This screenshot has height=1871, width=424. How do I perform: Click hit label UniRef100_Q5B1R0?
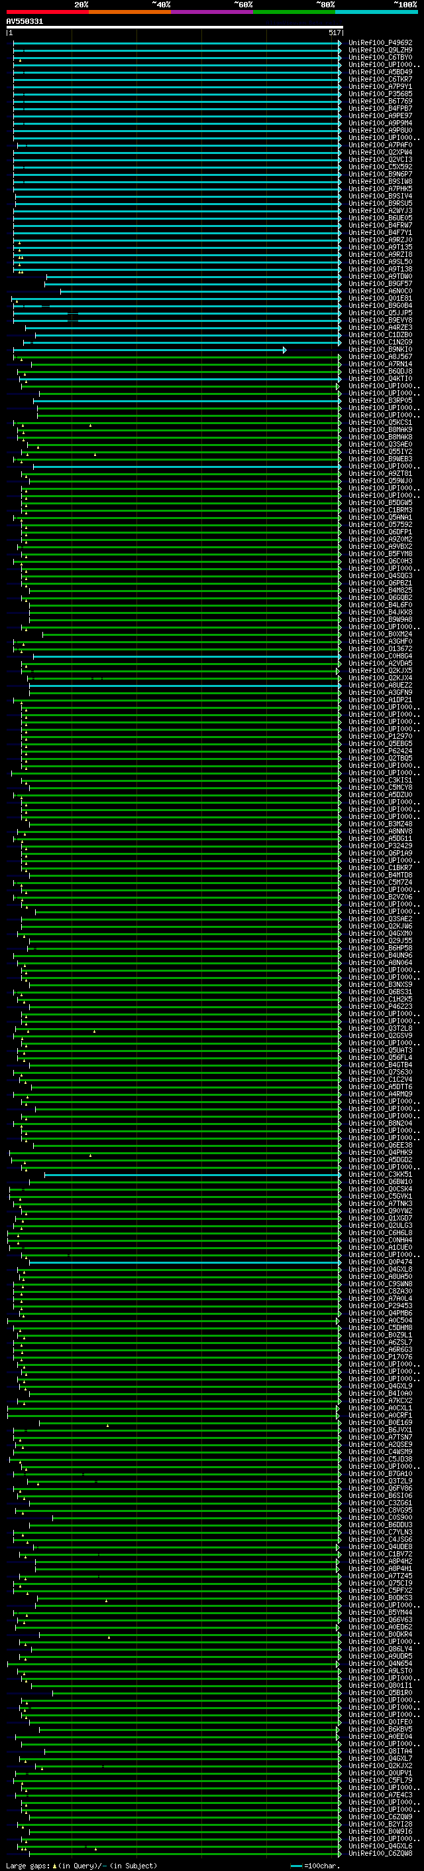click(380, 1693)
